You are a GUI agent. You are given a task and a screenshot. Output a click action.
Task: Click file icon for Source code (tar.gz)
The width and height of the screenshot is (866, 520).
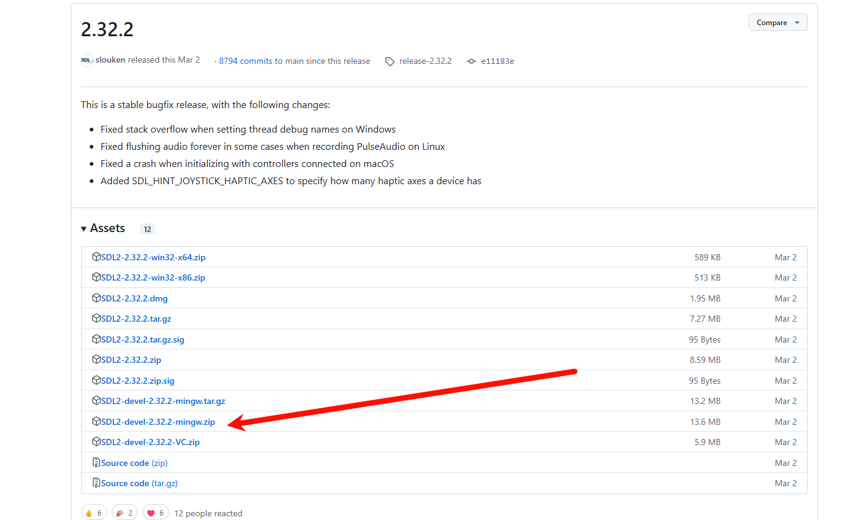tap(96, 483)
